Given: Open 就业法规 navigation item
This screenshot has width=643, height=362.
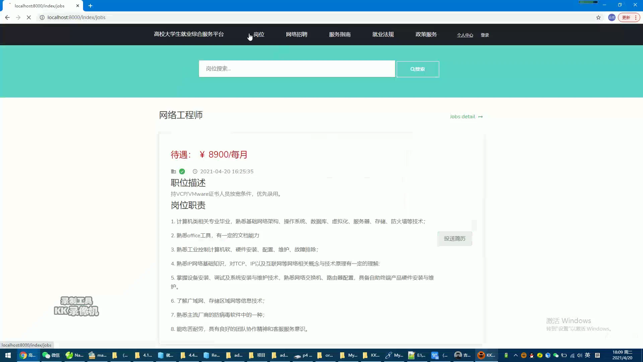Looking at the screenshot, I should pyautogui.click(x=383, y=35).
